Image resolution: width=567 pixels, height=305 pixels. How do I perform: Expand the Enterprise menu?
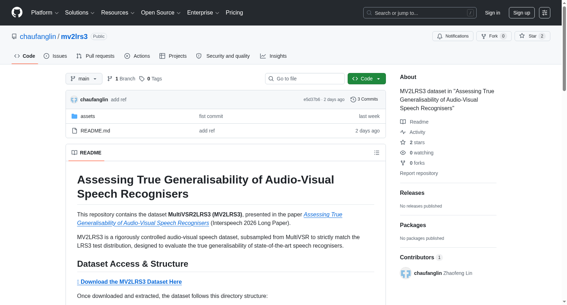(x=203, y=13)
